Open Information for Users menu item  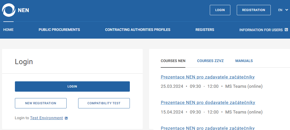pos(261,30)
